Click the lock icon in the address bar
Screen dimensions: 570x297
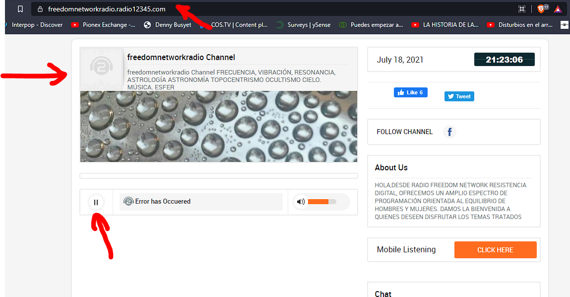pyautogui.click(x=40, y=9)
